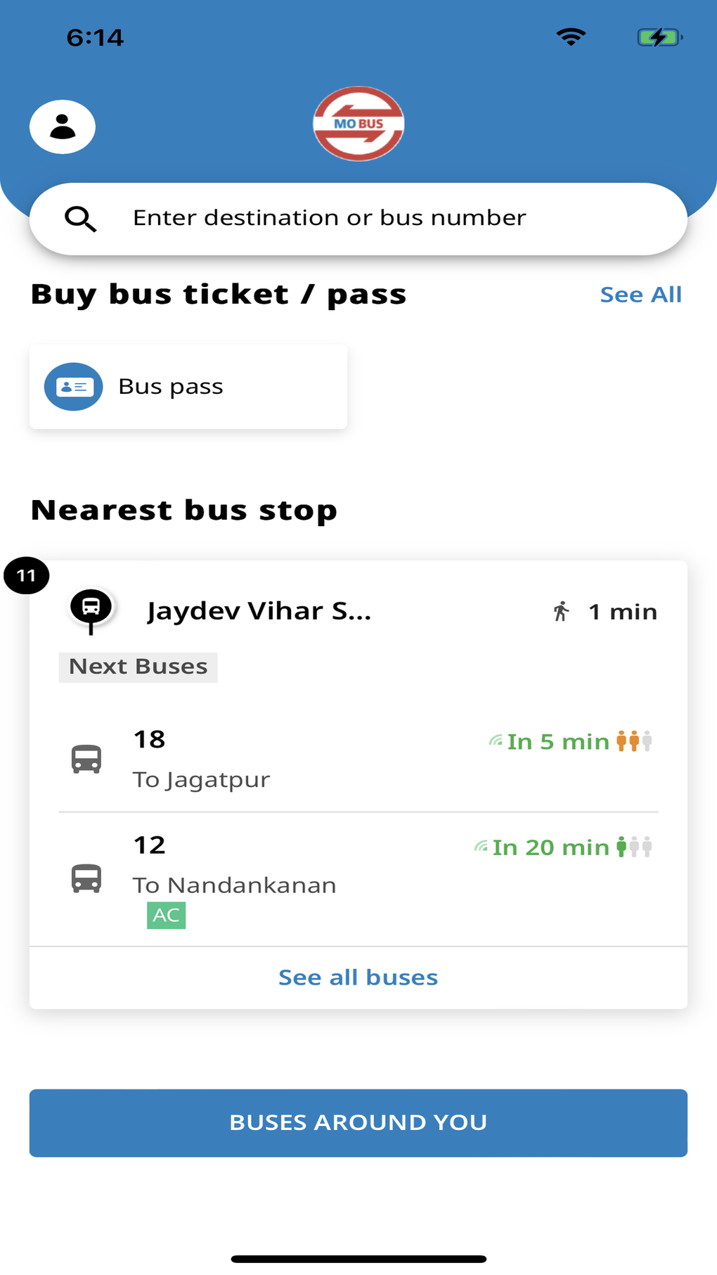Tap the occupancy indicator for bus 18
The height and width of the screenshot is (1275, 717).
pos(634,741)
